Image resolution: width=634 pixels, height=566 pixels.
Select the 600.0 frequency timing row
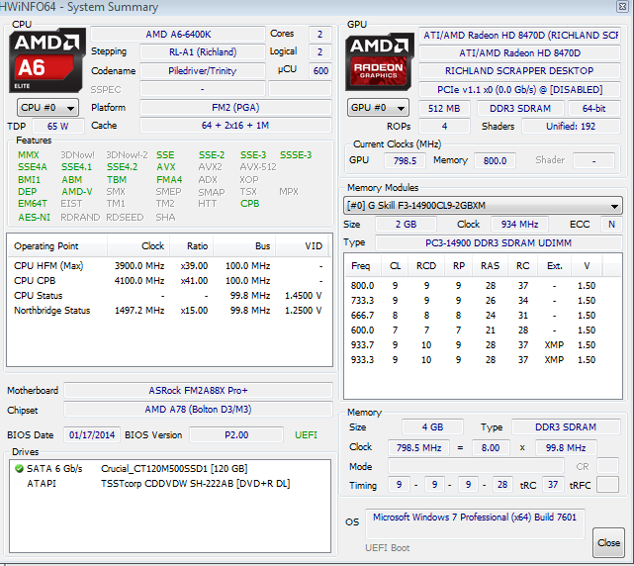(483, 330)
